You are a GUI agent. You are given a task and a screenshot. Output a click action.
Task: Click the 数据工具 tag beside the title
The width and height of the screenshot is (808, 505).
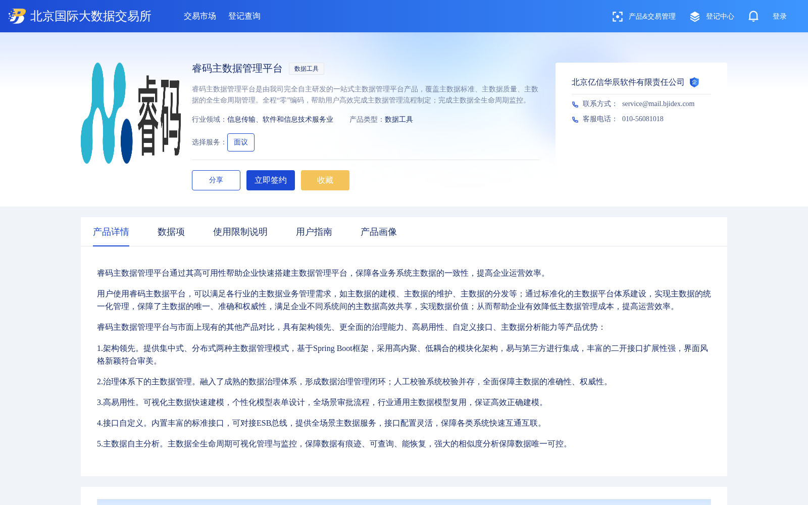coord(307,69)
